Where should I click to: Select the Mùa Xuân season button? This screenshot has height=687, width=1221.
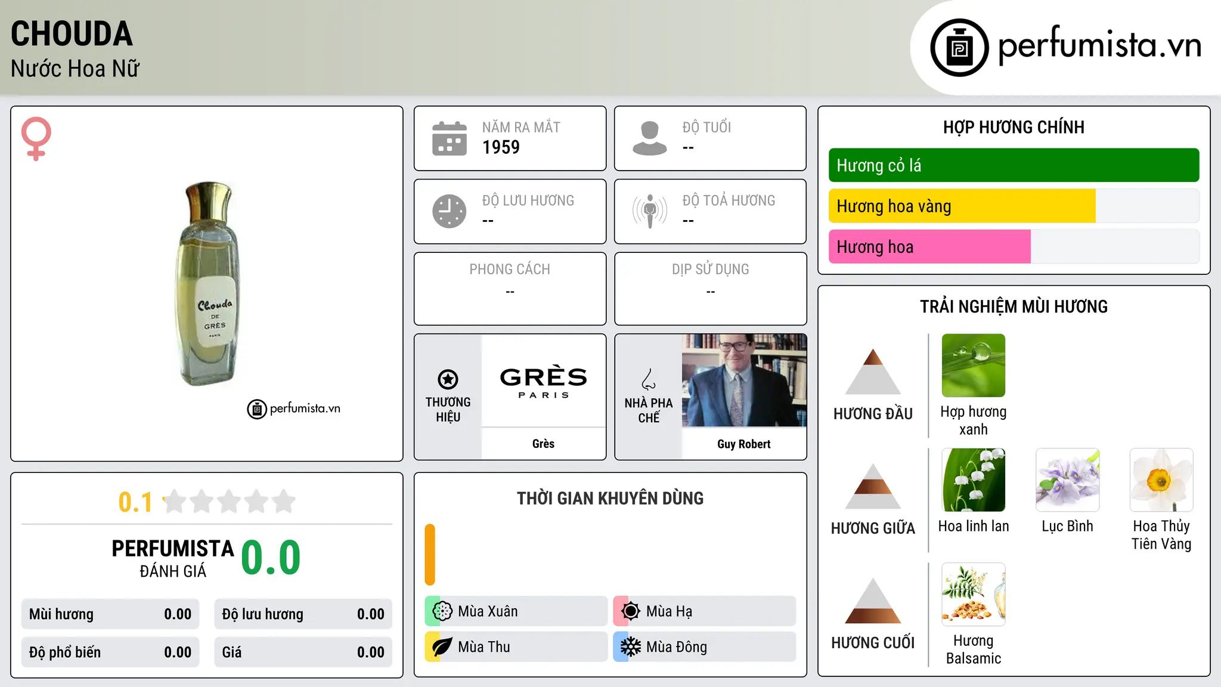(516, 611)
